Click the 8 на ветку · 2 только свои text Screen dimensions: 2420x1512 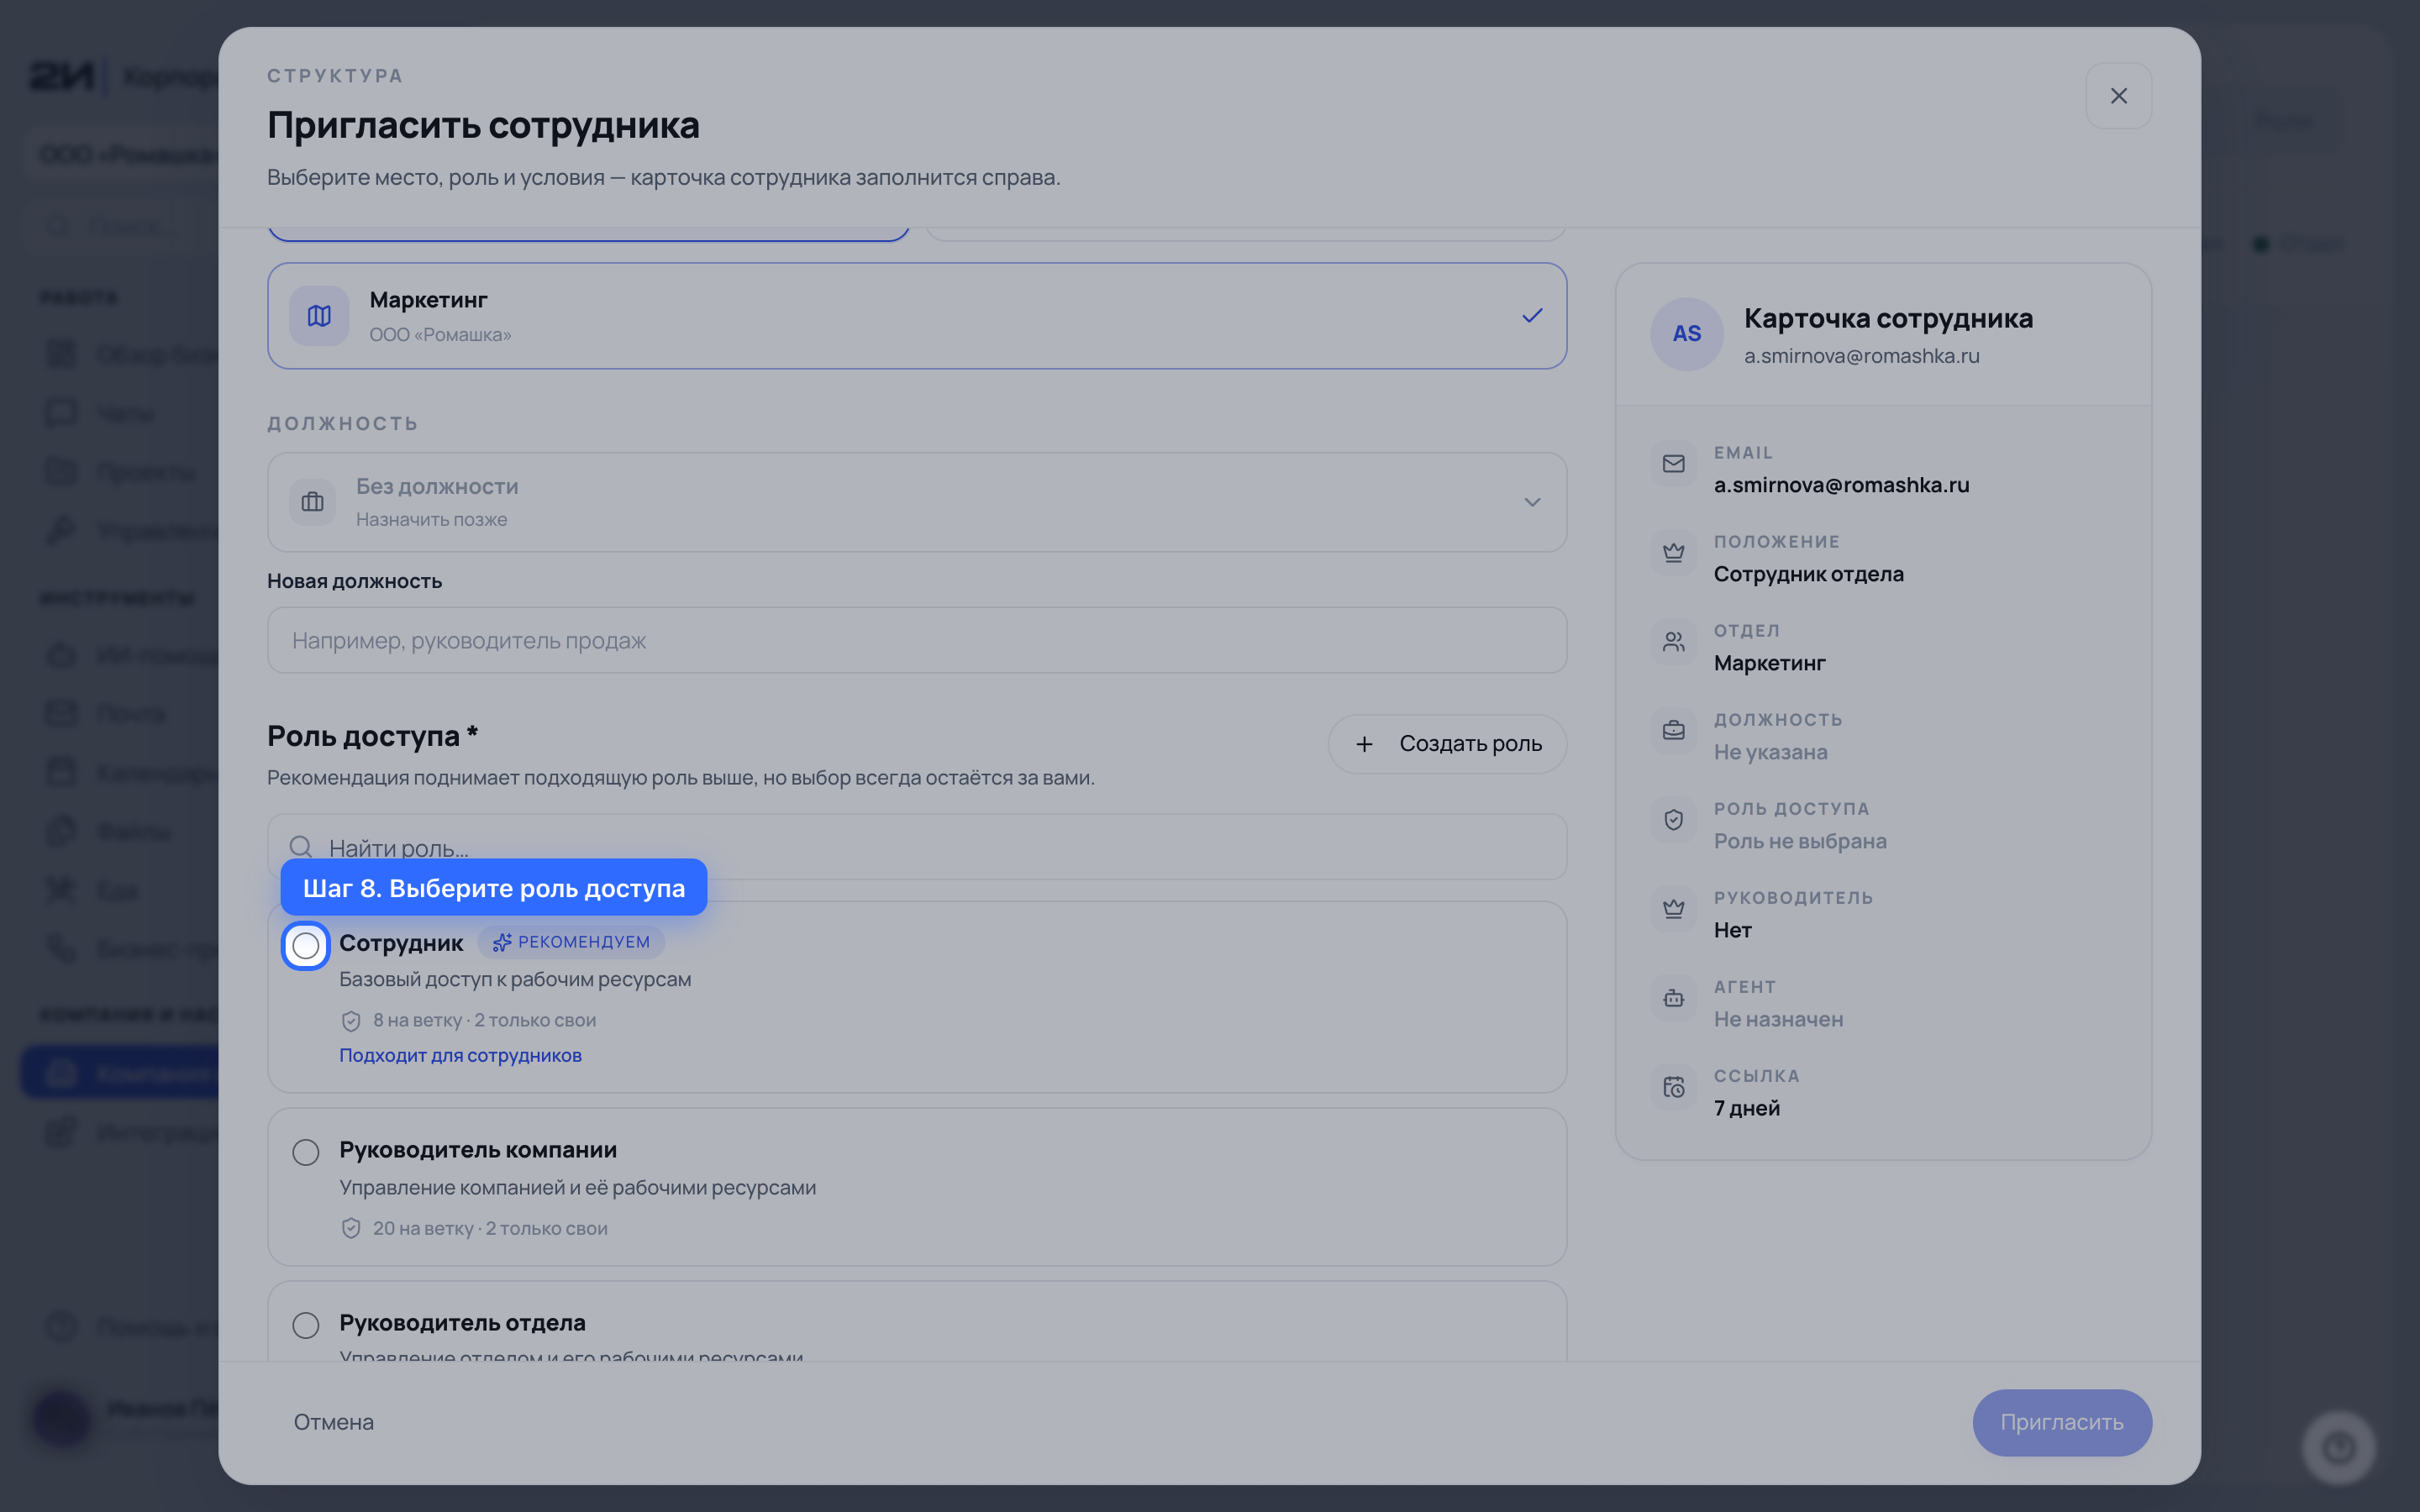coord(484,1020)
